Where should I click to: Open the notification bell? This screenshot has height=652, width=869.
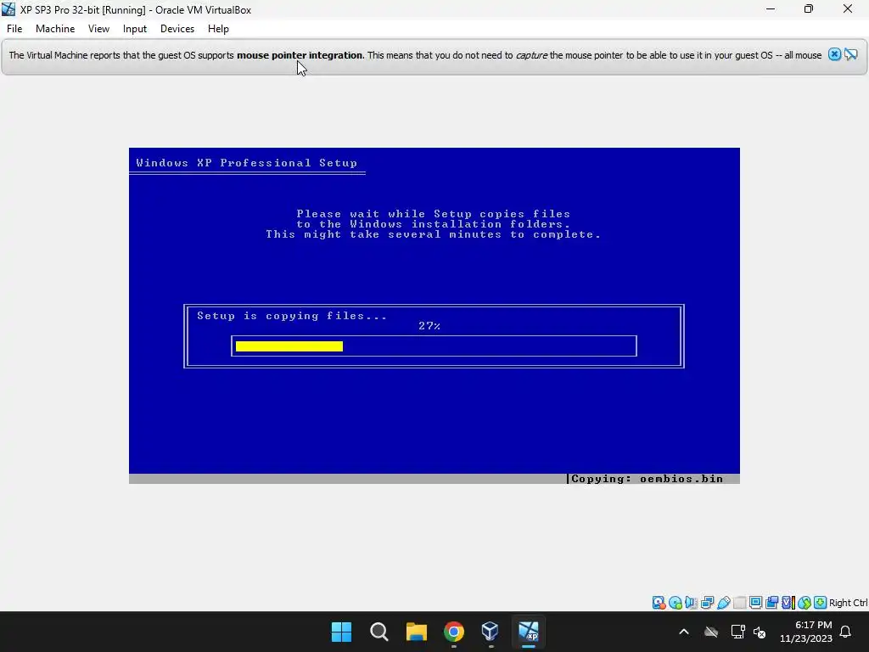pyautogui.click(x=846, y=632)
